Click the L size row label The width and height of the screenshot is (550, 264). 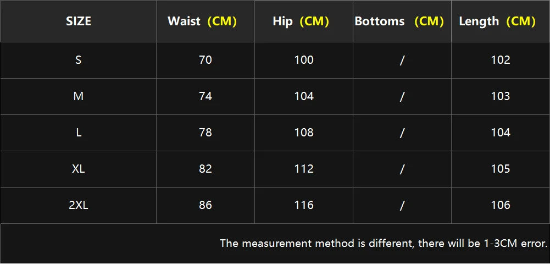point(79,133)
